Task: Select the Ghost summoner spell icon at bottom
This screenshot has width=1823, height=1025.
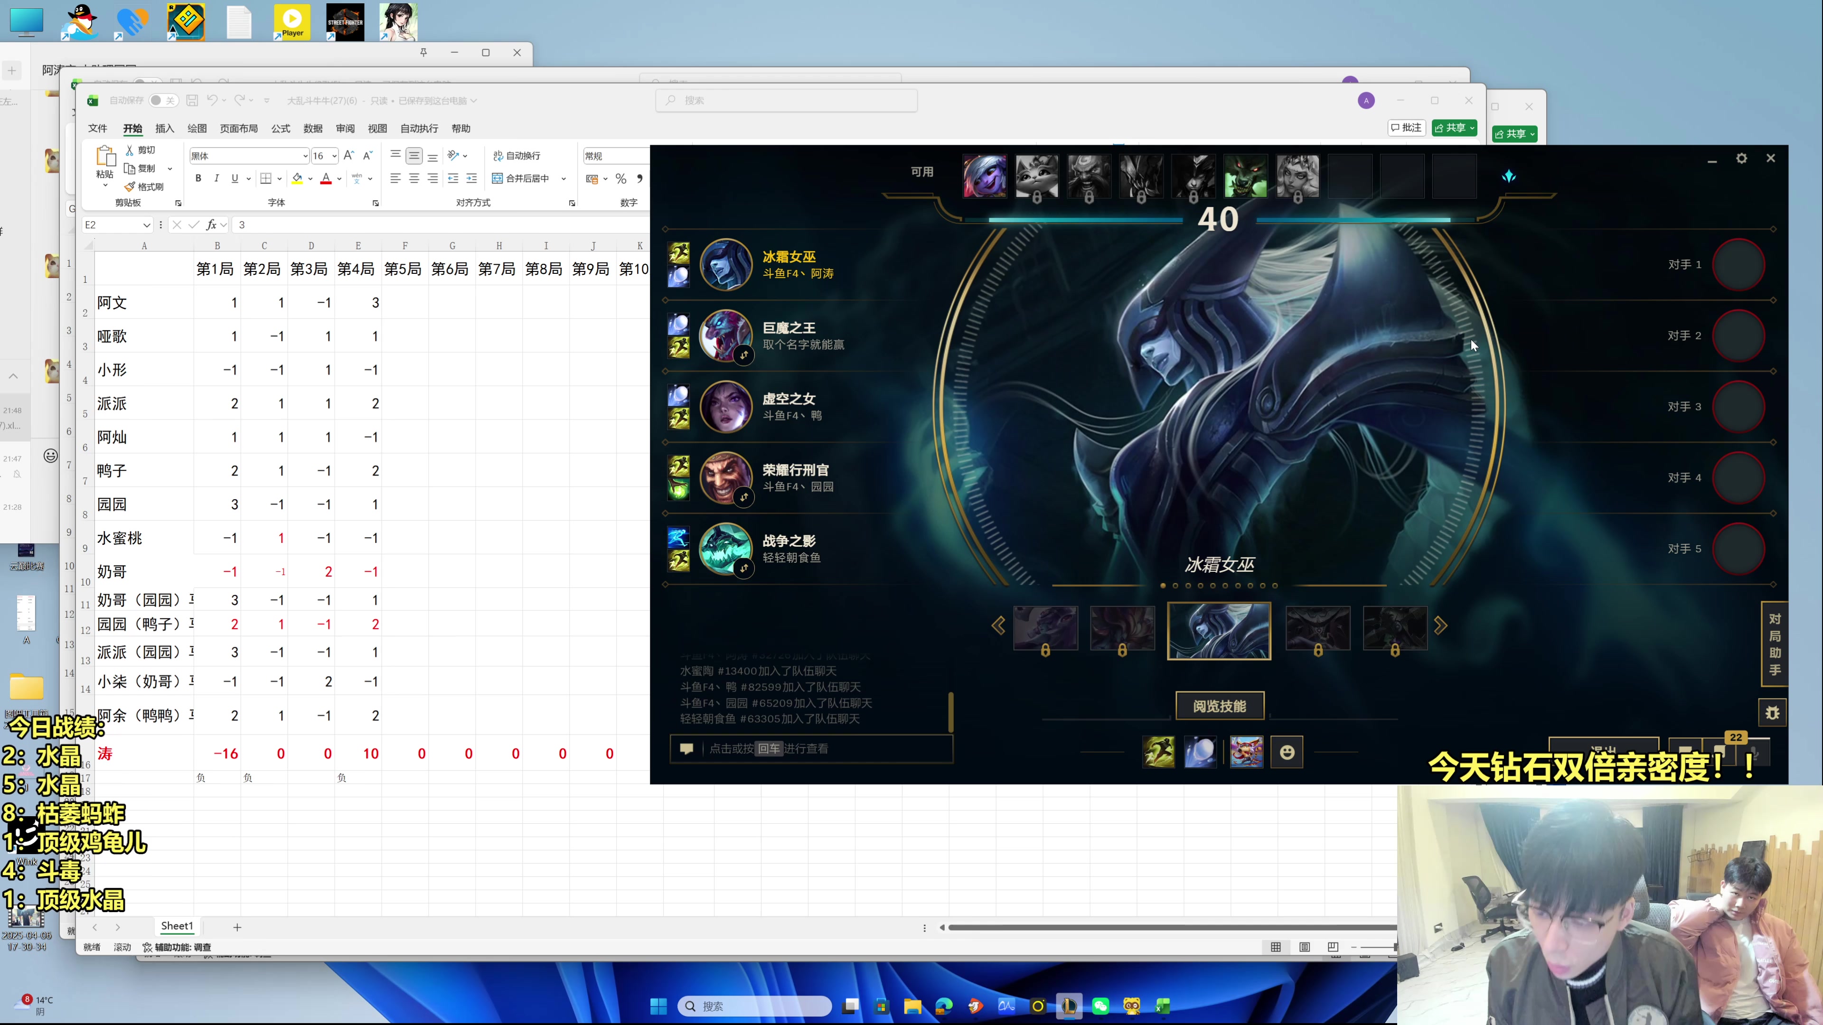Action: [x=1158, y=752]
